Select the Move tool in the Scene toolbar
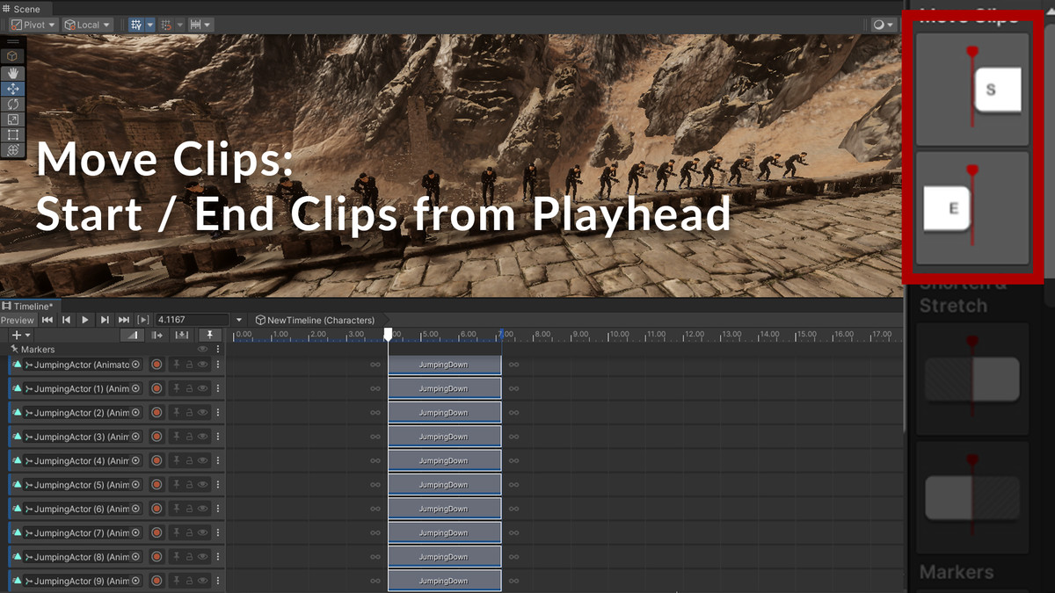 tap(12, 88)
